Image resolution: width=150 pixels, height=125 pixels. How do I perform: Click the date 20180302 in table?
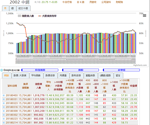point(12,115)
